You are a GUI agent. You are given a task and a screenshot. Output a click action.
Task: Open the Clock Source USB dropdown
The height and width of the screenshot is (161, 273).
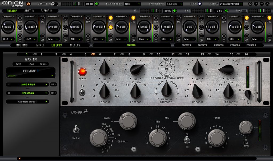click(x=132, y=4)
